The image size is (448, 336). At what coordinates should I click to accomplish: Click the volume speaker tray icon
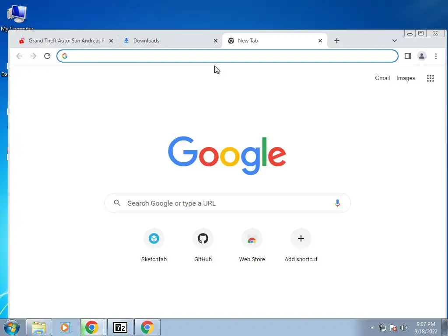(x=404, y=328)
